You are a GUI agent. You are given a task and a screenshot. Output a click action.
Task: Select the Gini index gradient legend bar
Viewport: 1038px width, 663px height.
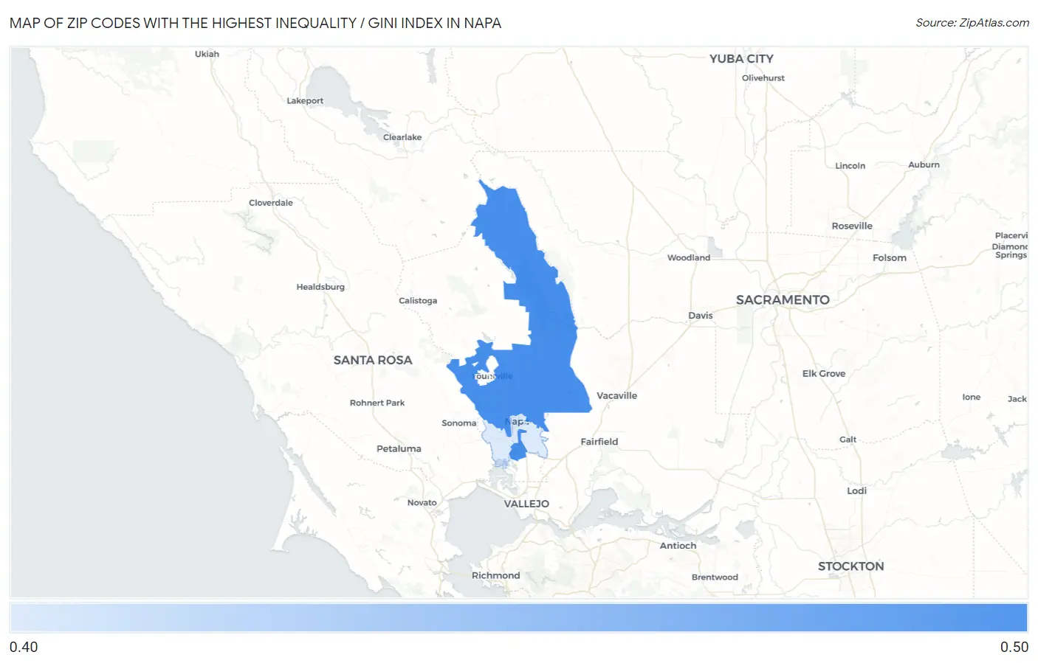(519, 617)
